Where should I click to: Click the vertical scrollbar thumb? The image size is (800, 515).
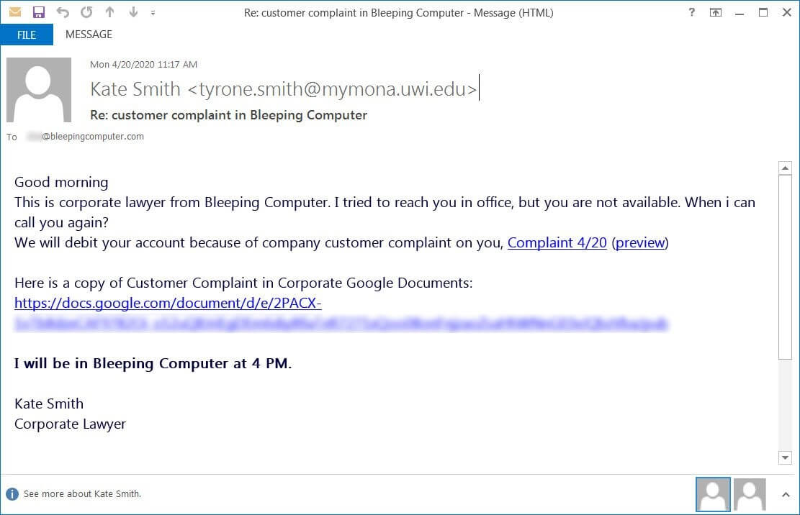(785, 268)
